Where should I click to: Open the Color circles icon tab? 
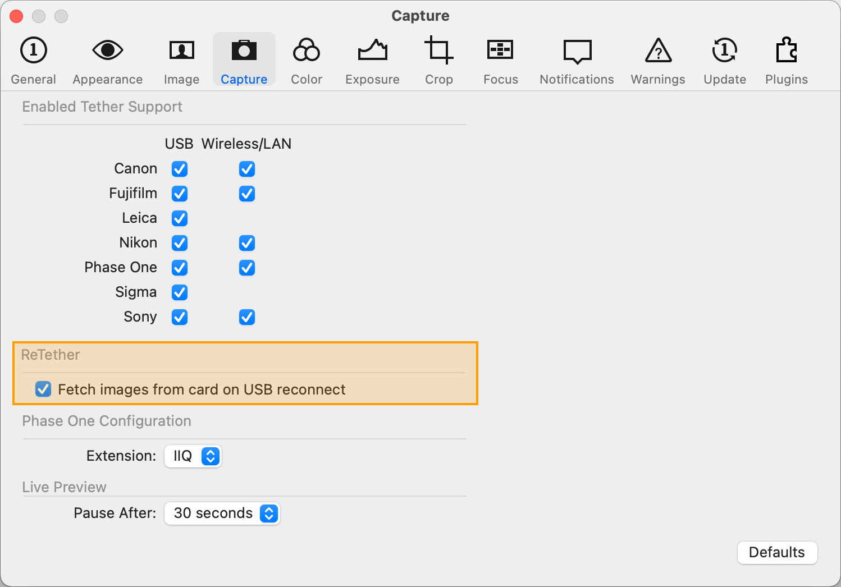click(307, 51)
